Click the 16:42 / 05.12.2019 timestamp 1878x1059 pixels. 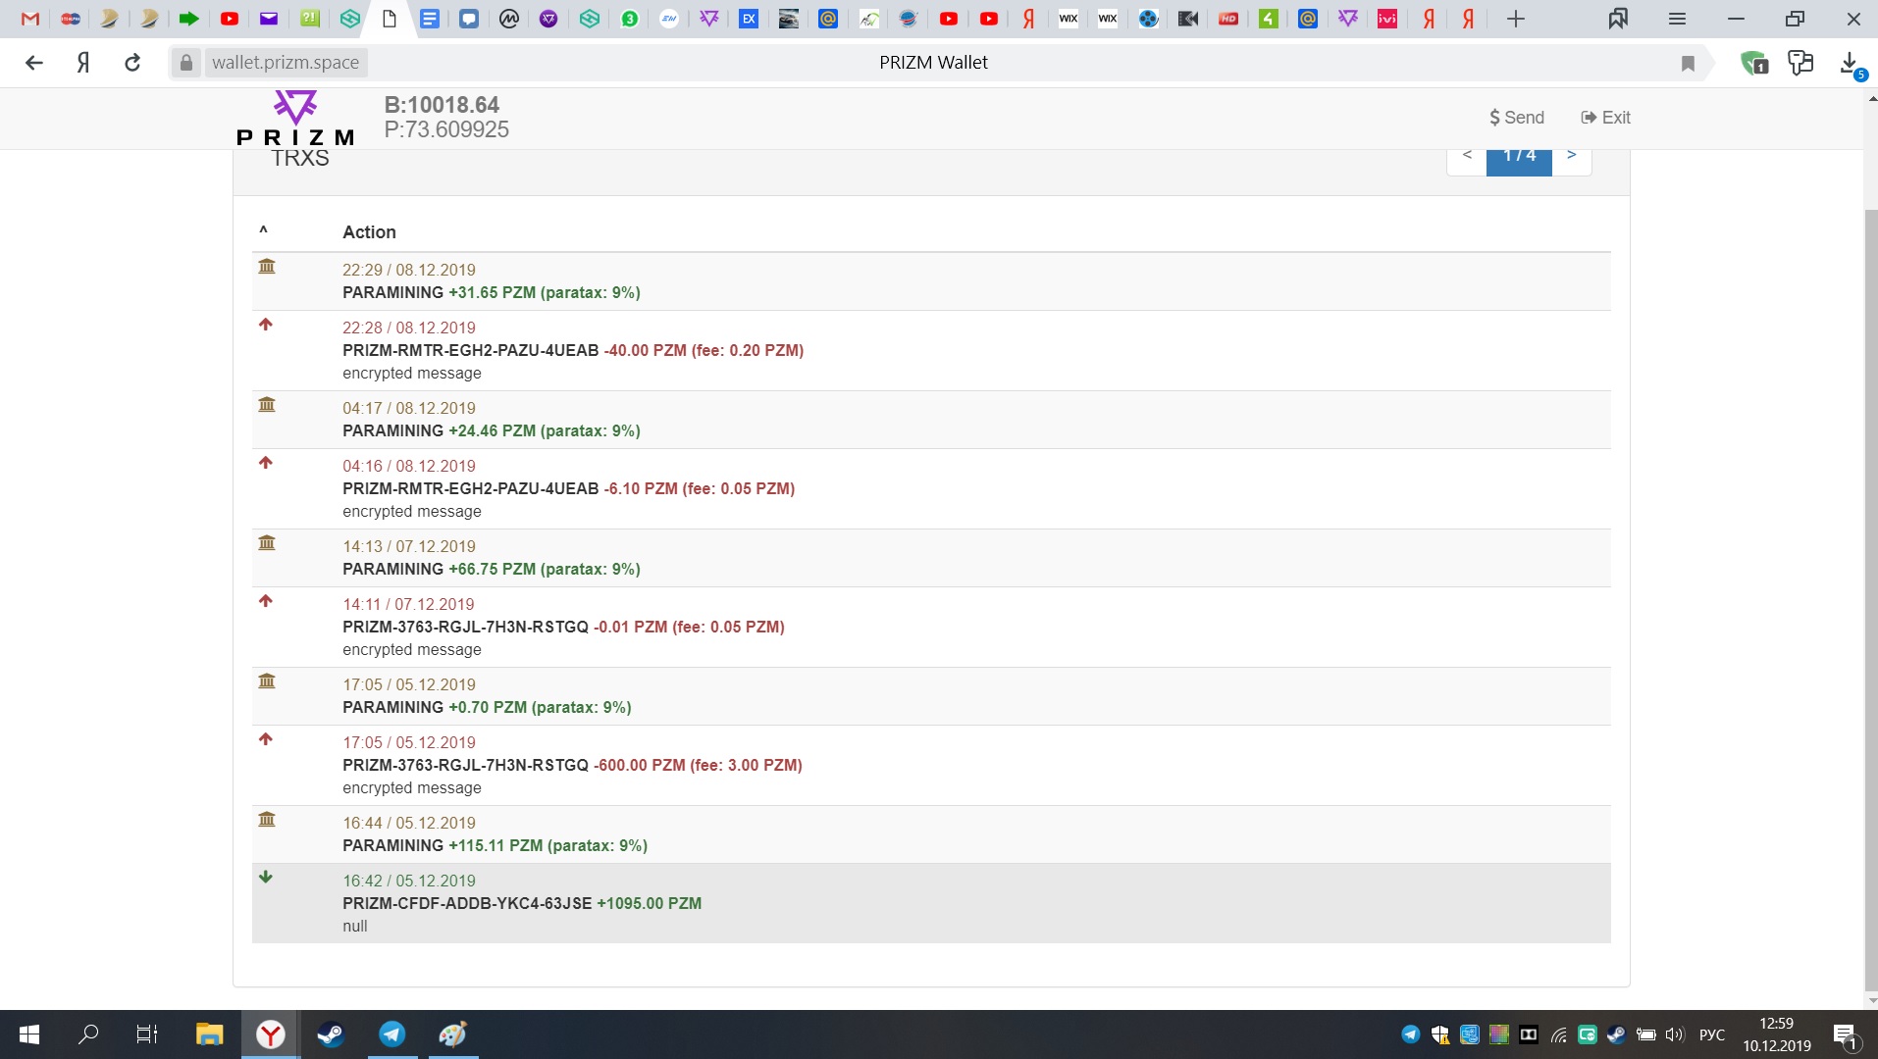coord(409,881)
